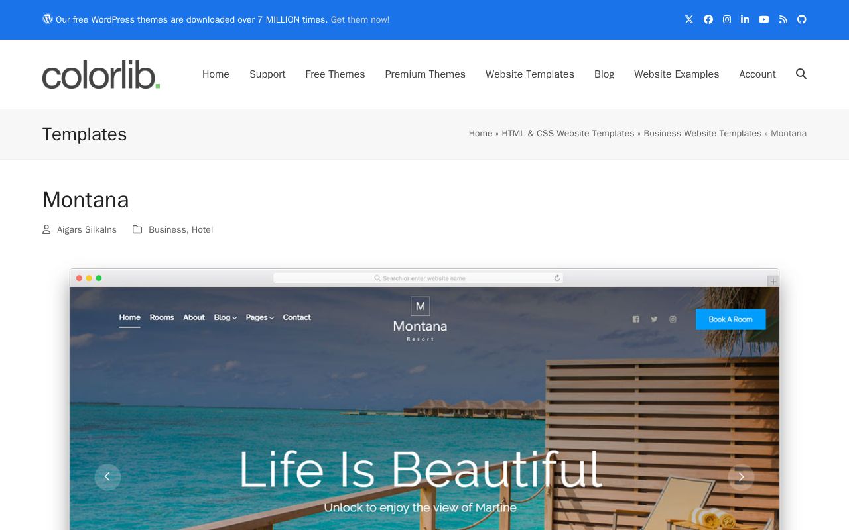Open the RSS feed icon
The width and height of the screenshot is (849, 530).
point(783,19)
